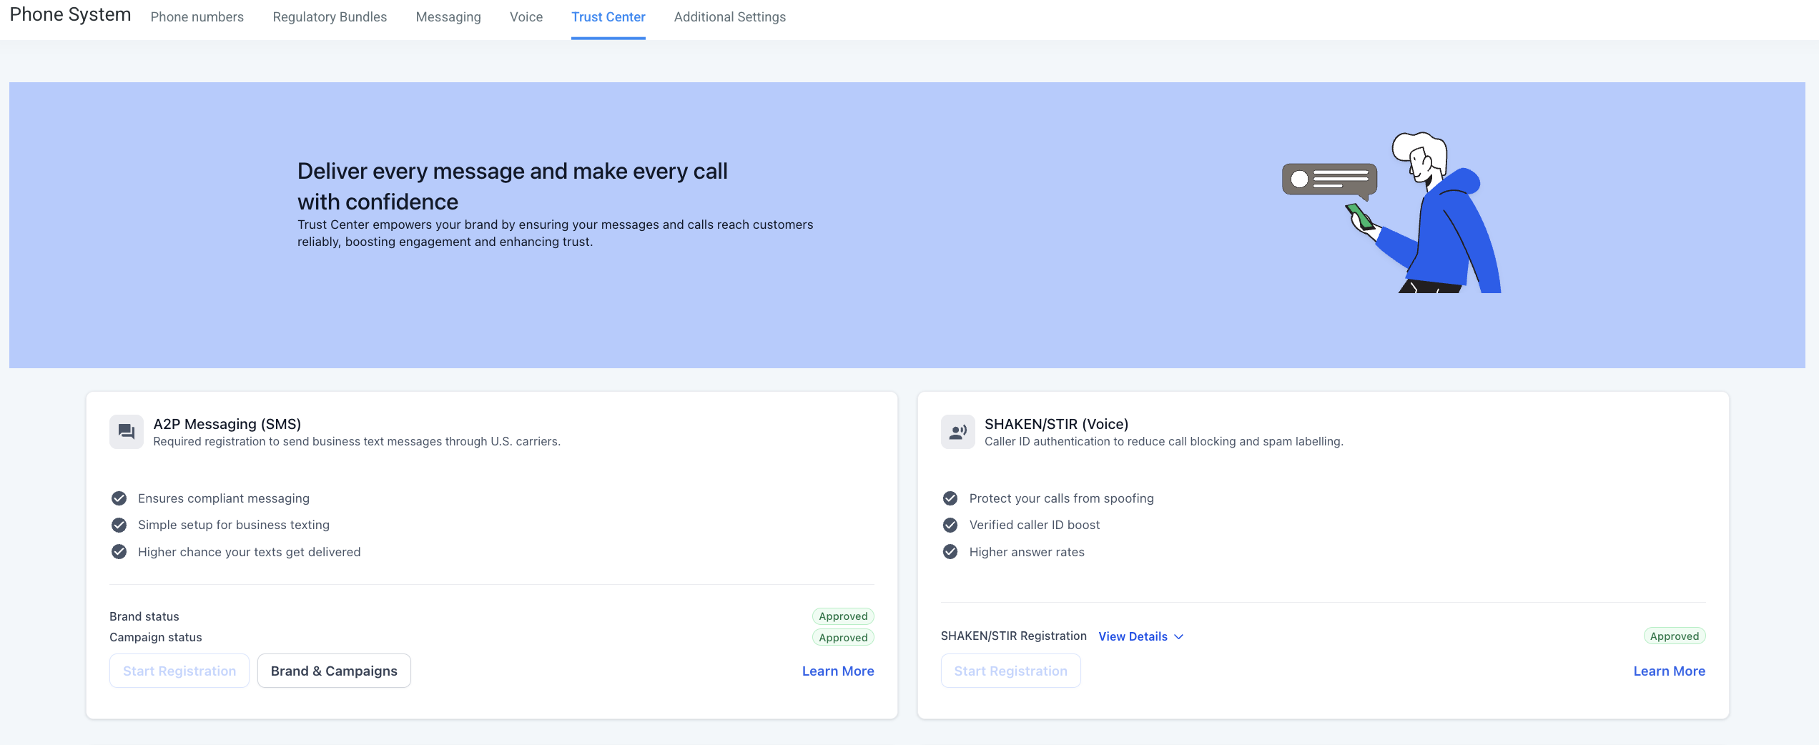Select the Trust Center tab
Screen dimensions: 1819x745
coord(608,17)
